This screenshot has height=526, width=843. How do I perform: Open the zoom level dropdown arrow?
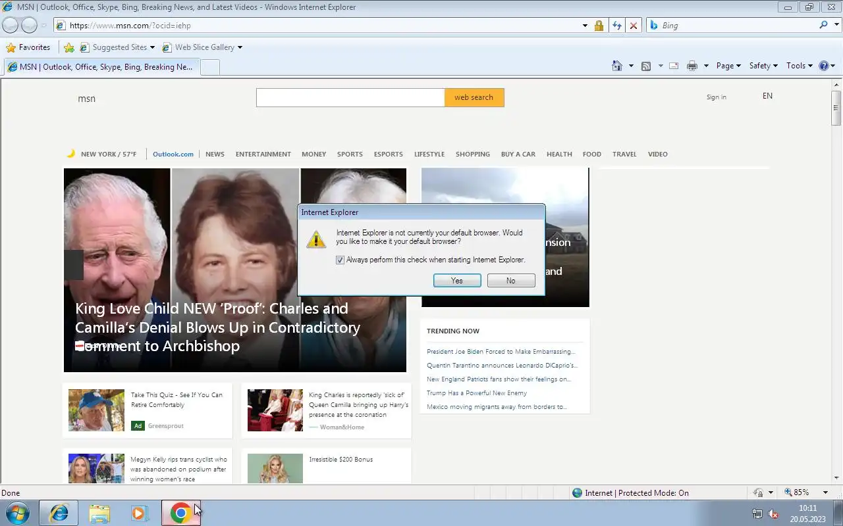(x=825, y=492)
